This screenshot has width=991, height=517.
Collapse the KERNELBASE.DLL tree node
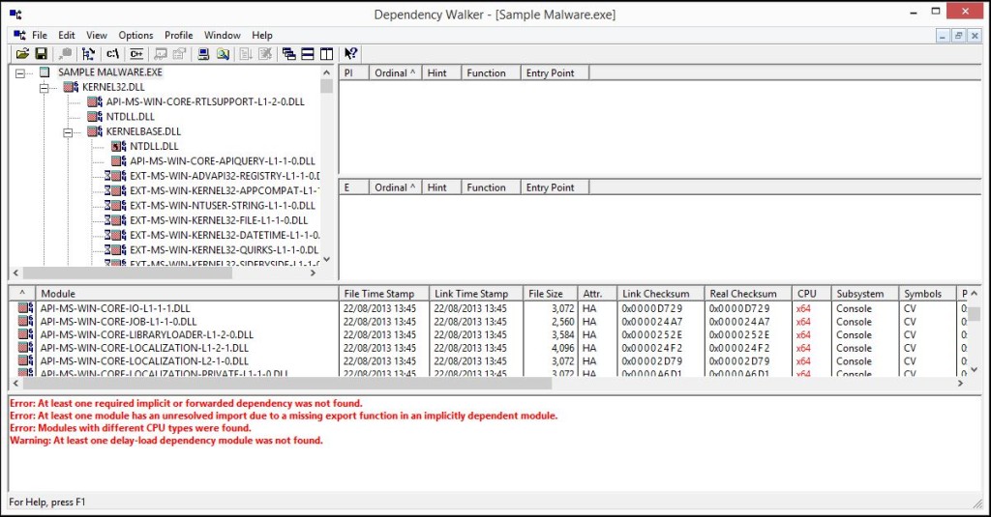68,132
